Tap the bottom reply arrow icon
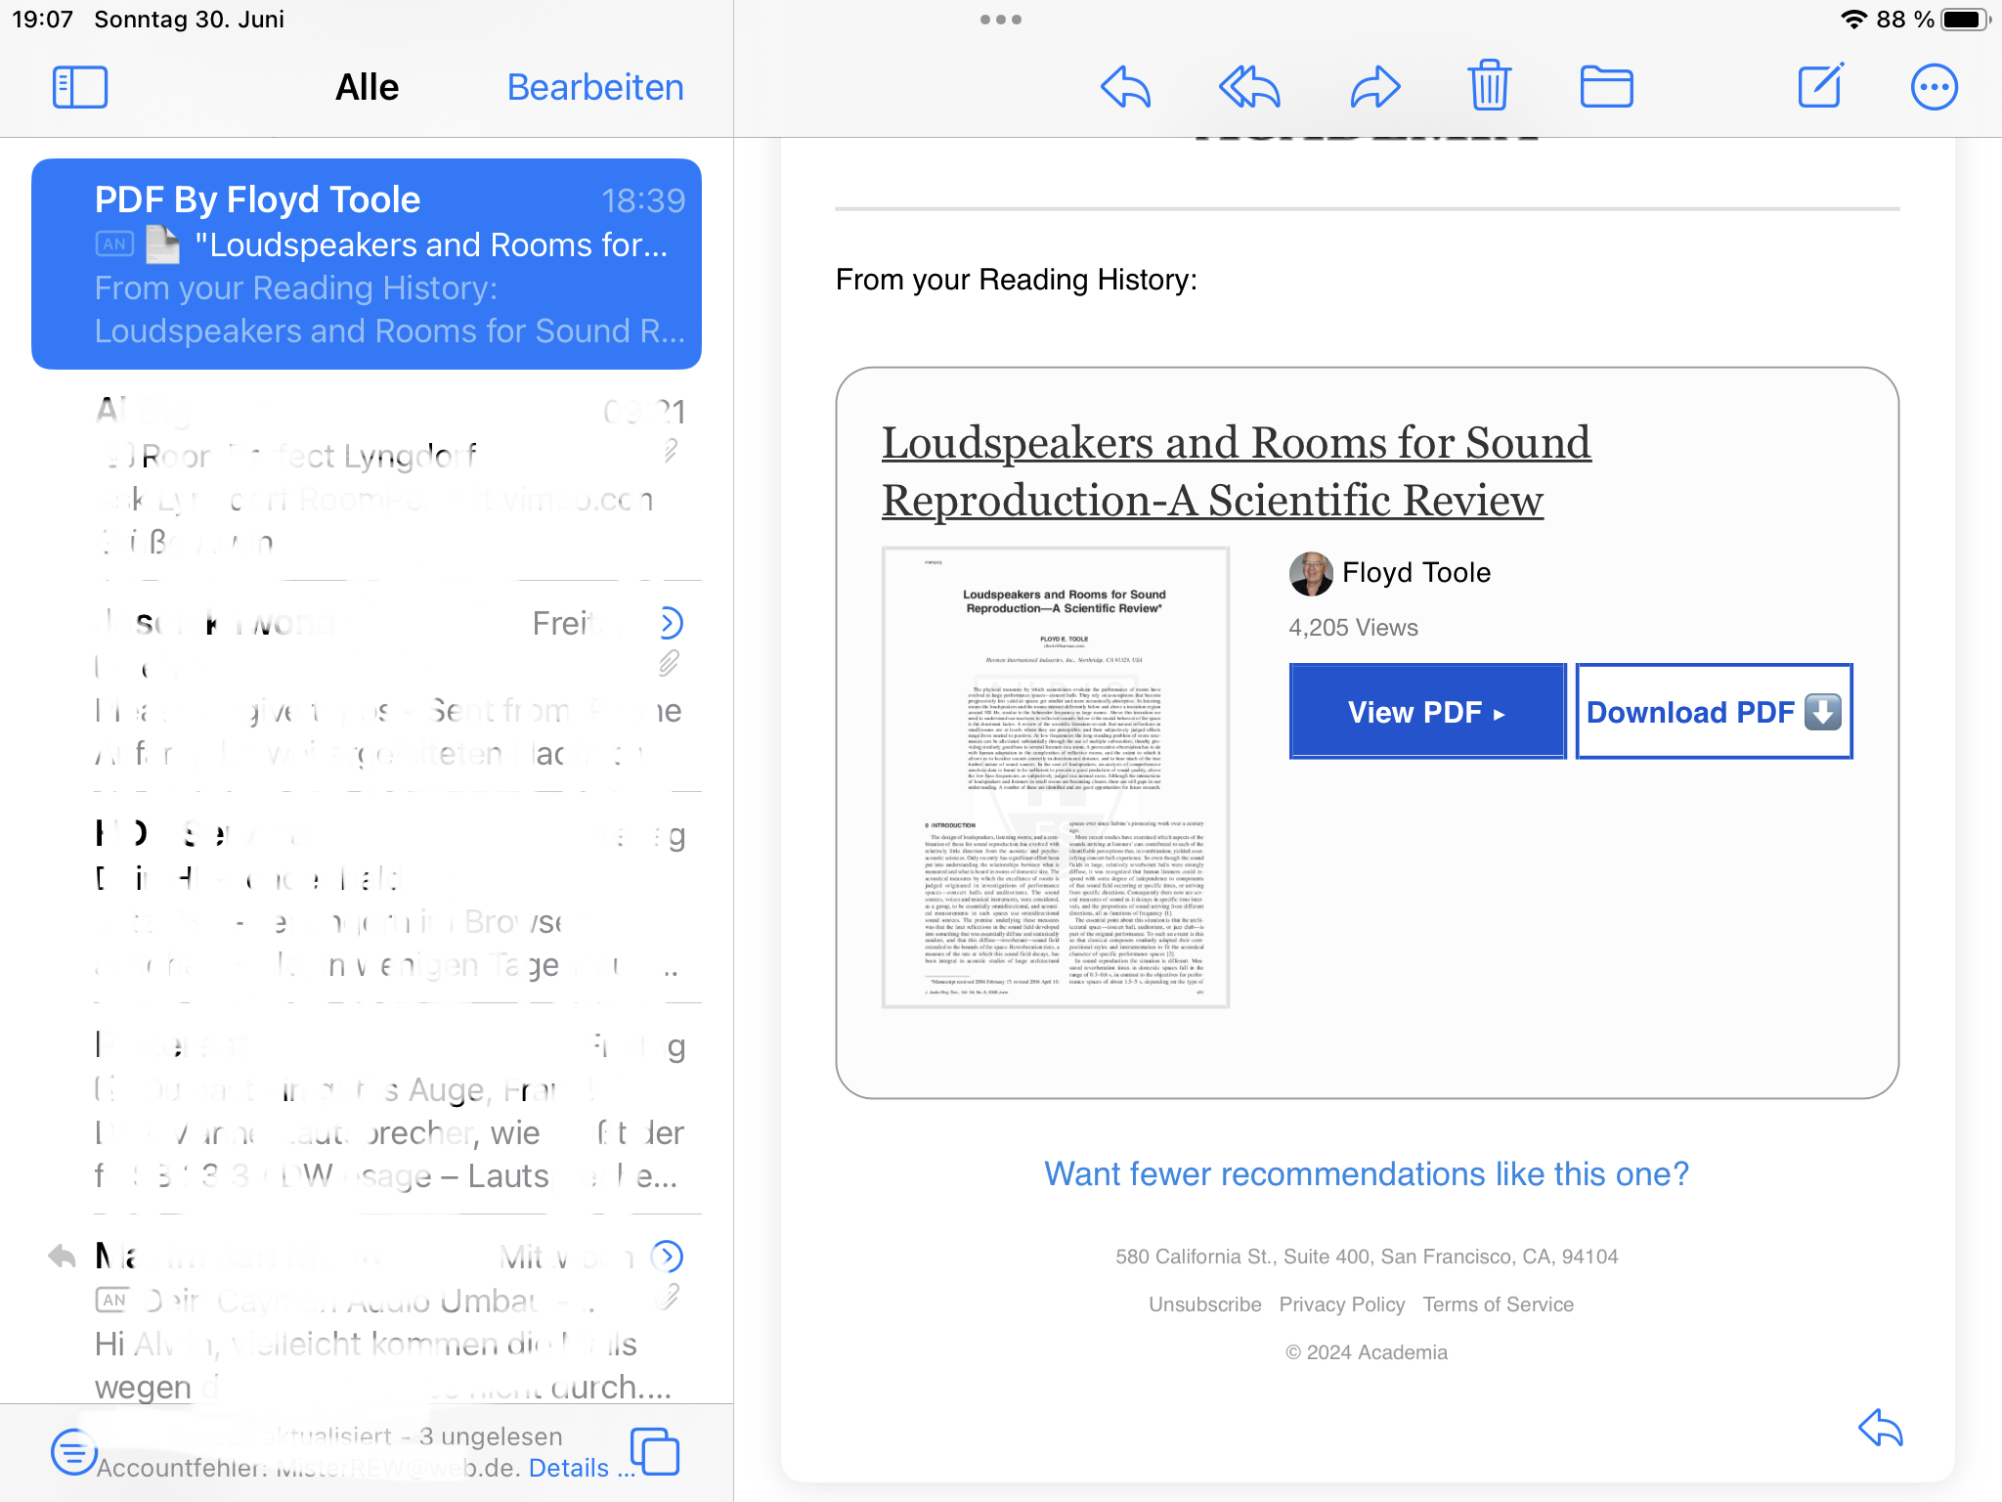2002x1502 pixels. [x=1881, y=1429]
